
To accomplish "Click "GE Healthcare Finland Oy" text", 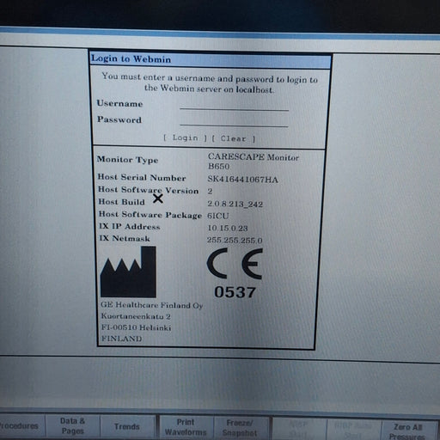I will pyautogui.click(x=152, y=305).
